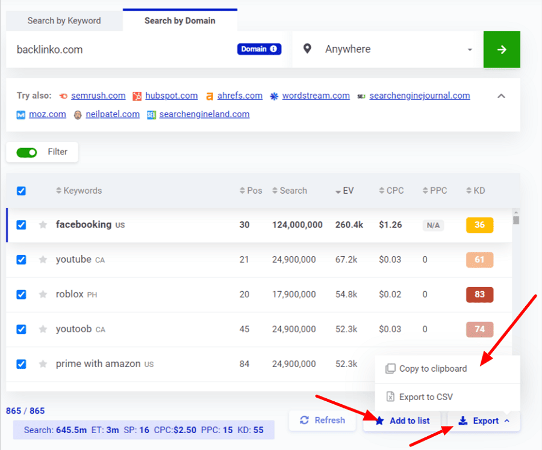Star the youtoob keyword
Screen dimensions: 542x450
coord(43,330)
